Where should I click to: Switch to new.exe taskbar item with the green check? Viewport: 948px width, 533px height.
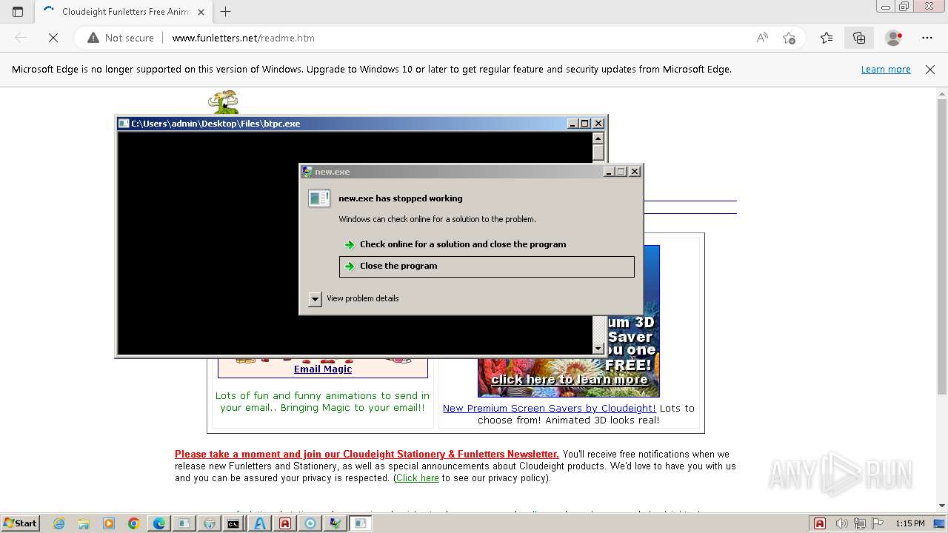coord(336,523)
